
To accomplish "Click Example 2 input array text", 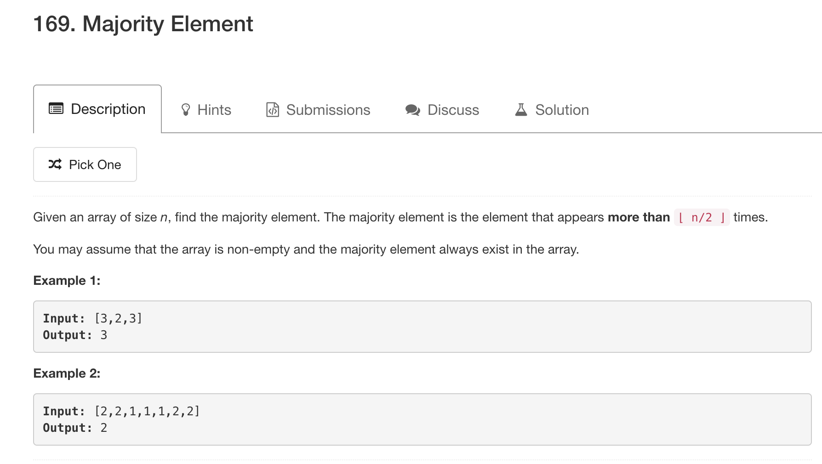I will 147,411.
